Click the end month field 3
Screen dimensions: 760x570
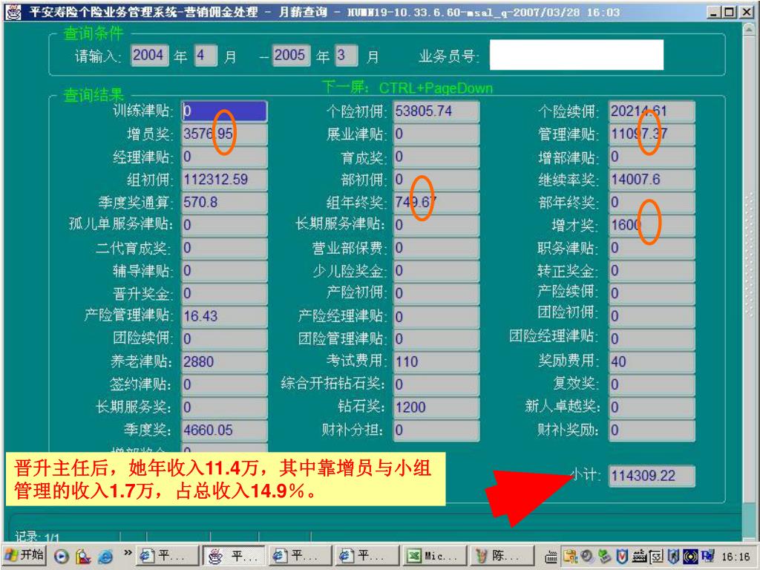347,55
